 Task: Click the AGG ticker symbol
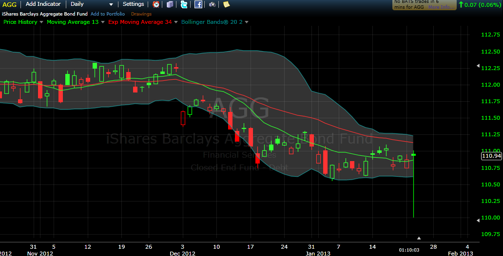pyautogui.click(x=9, y=4)
